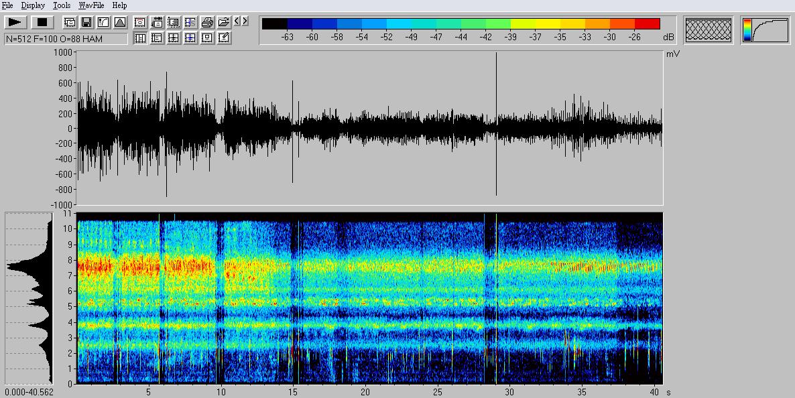Click the left arrow scroll icon
Viewport: 795px width, 398px height.
click(x=237, y=21)
